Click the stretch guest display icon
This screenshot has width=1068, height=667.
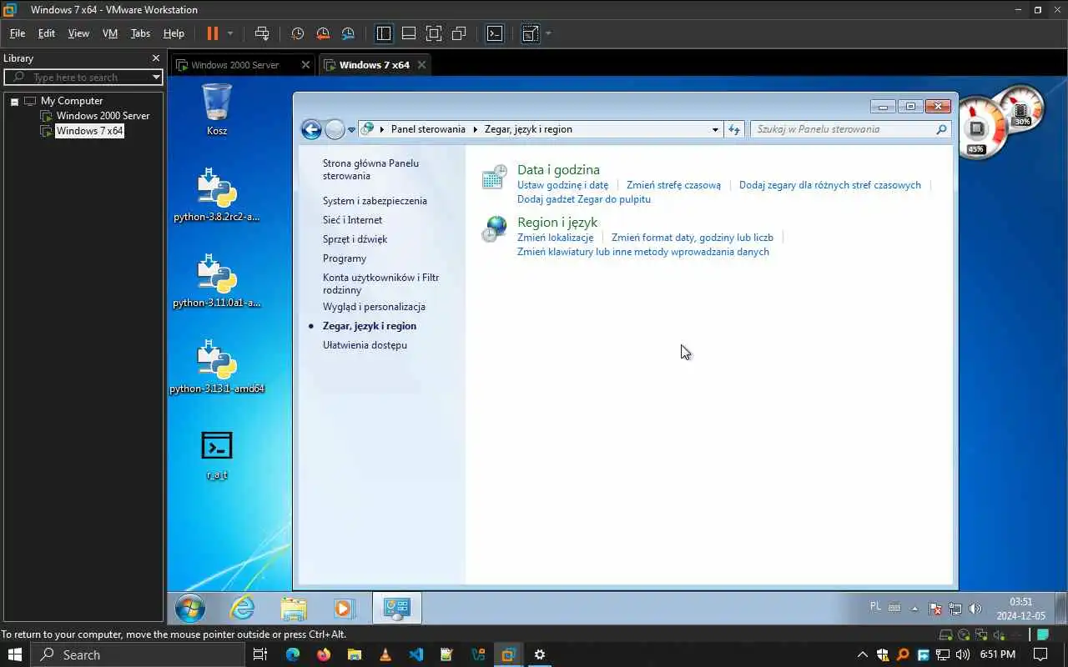530,33
